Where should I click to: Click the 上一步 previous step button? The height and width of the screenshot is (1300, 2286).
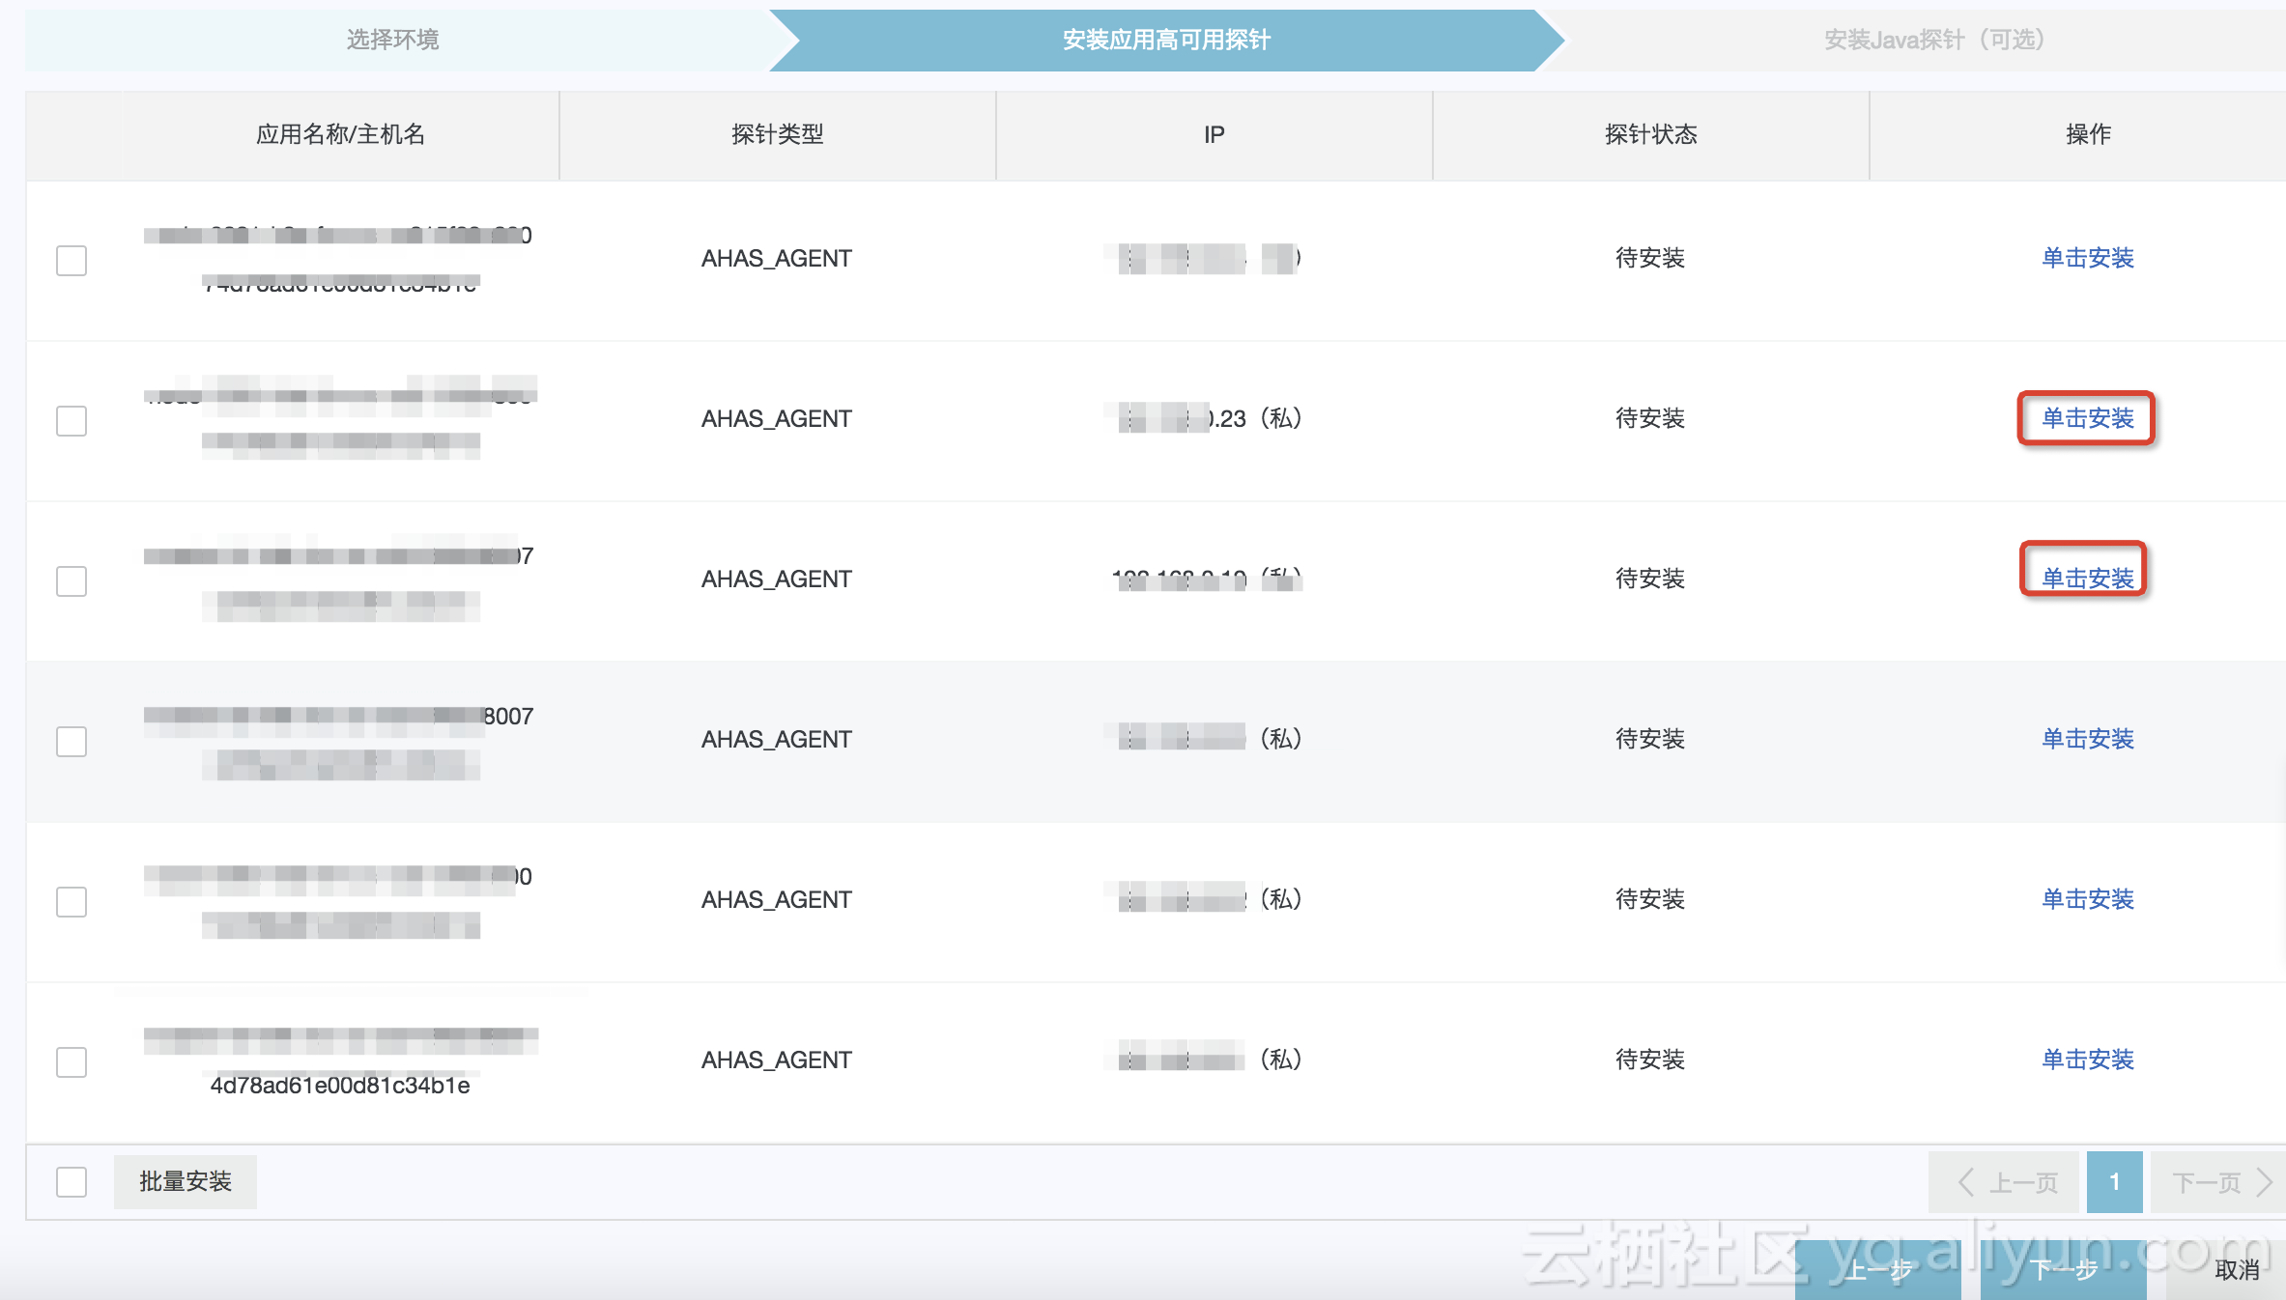click(x=1877, y=1270)
